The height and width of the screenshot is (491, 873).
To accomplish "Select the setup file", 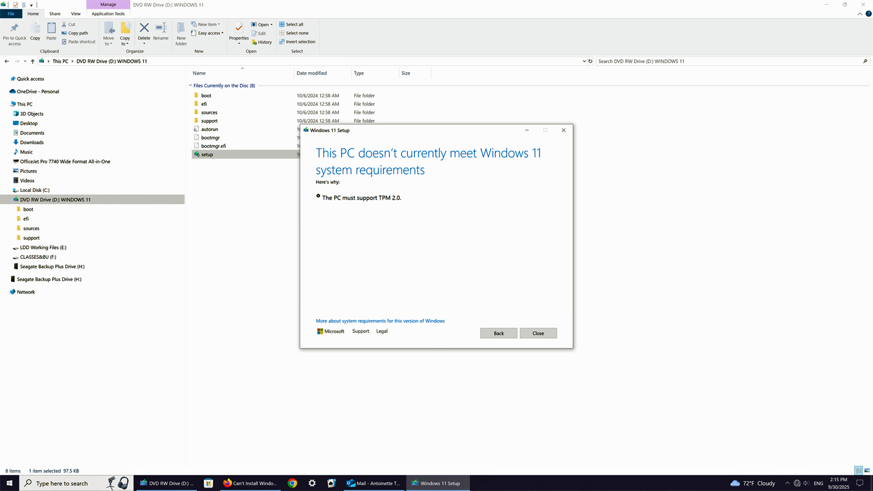I will click(x=207, y=154).
